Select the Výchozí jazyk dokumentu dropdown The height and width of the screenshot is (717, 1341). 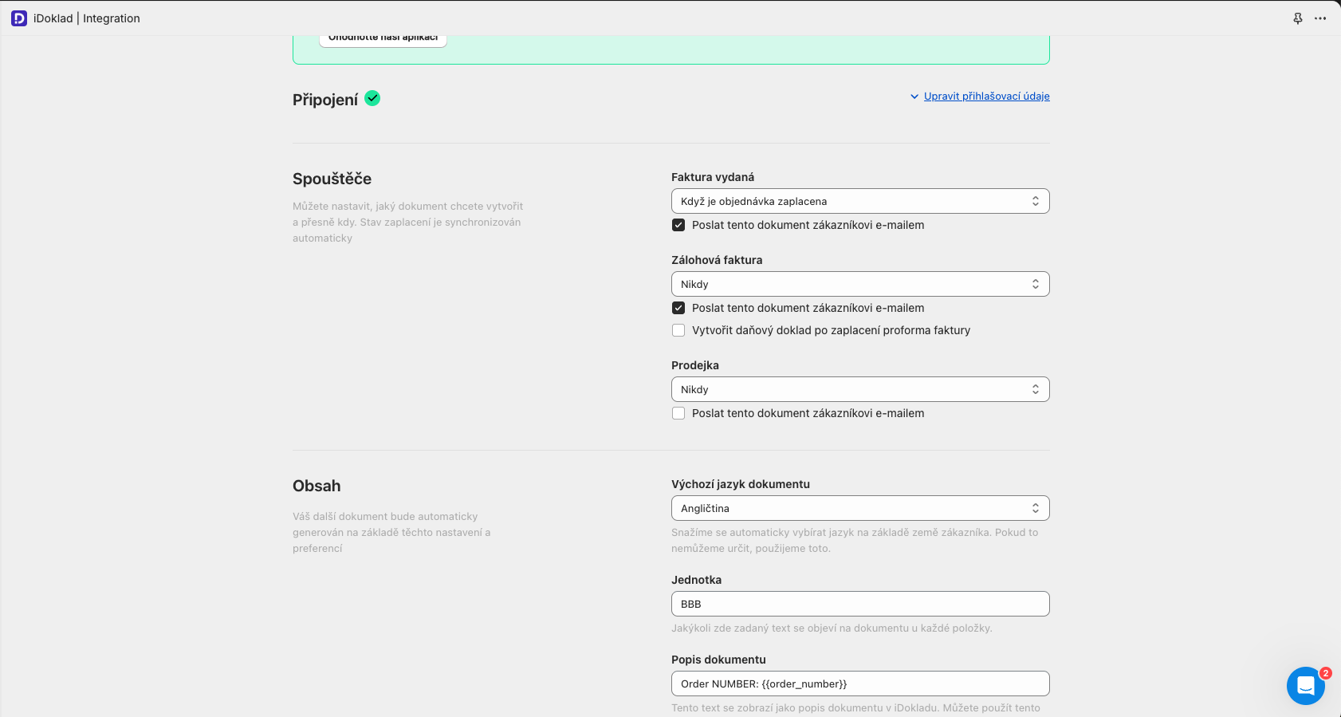coord(859,508)
